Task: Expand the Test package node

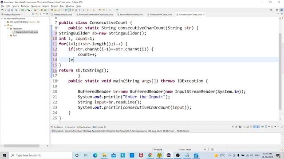Action: coord(8,35)
